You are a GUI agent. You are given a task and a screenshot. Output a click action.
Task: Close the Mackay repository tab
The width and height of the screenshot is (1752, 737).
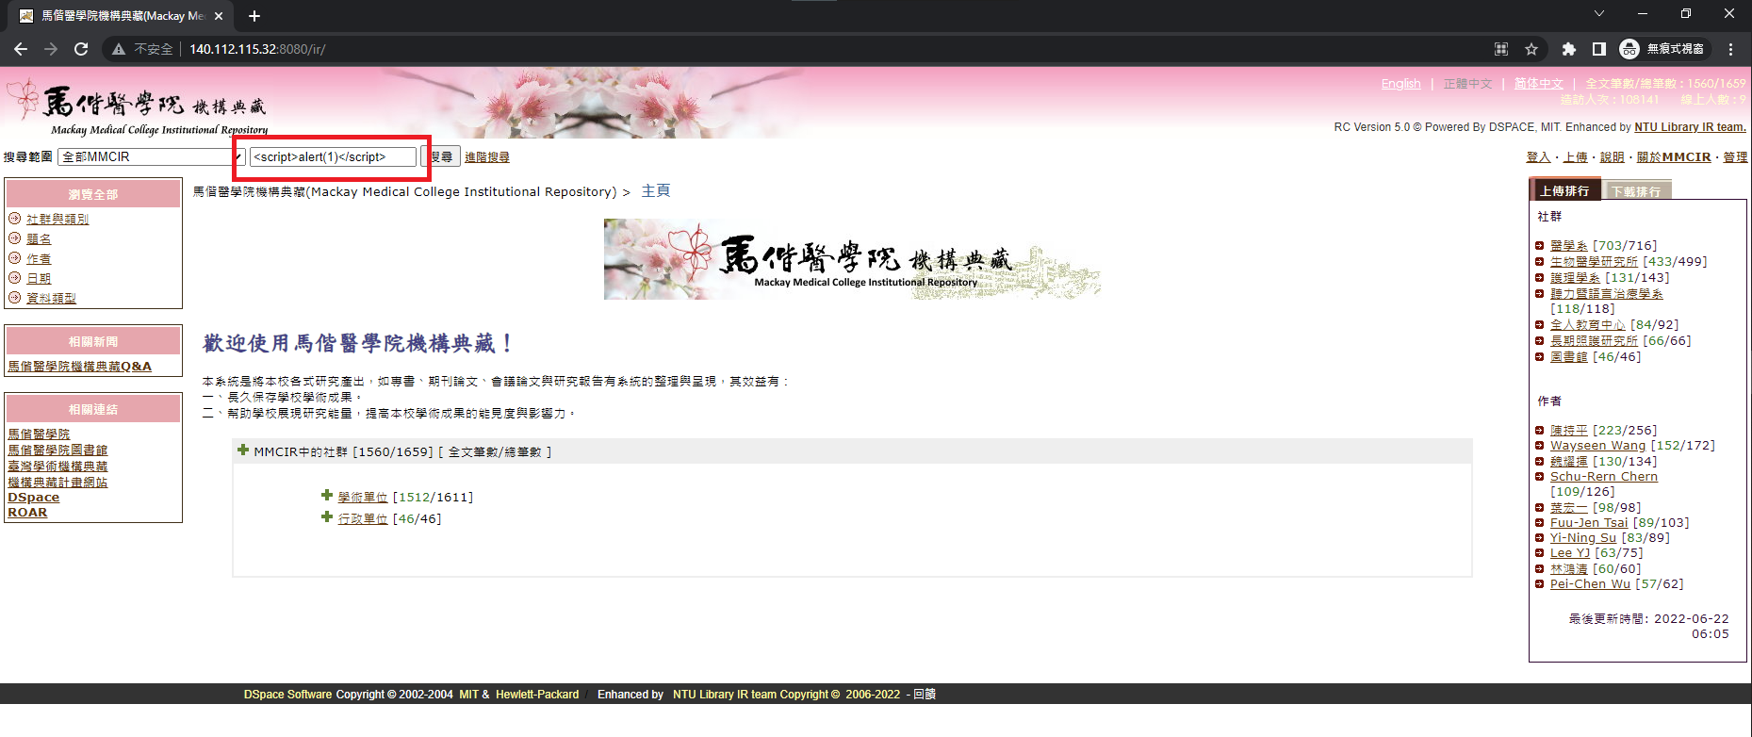219,16
